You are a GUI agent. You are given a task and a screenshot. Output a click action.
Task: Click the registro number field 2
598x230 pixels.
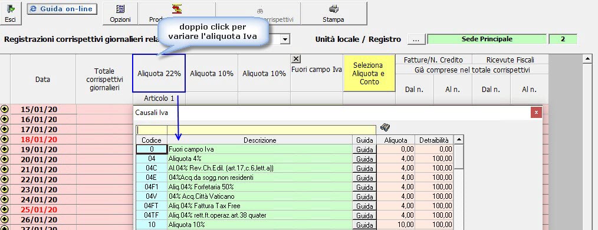563,39
